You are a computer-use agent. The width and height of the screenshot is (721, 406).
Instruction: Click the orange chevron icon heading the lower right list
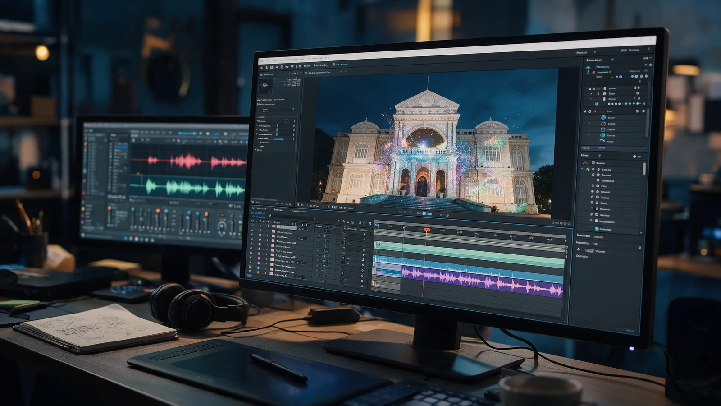pos(585,162)
